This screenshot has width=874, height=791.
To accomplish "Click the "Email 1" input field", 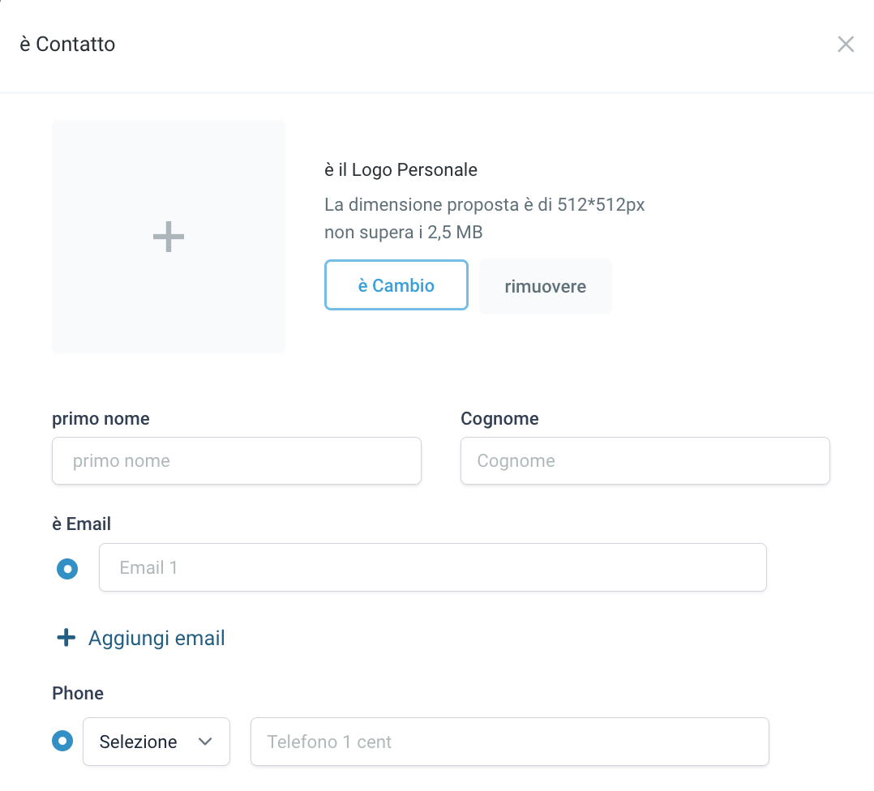I will pyautogui.click(x=432, y=567).
